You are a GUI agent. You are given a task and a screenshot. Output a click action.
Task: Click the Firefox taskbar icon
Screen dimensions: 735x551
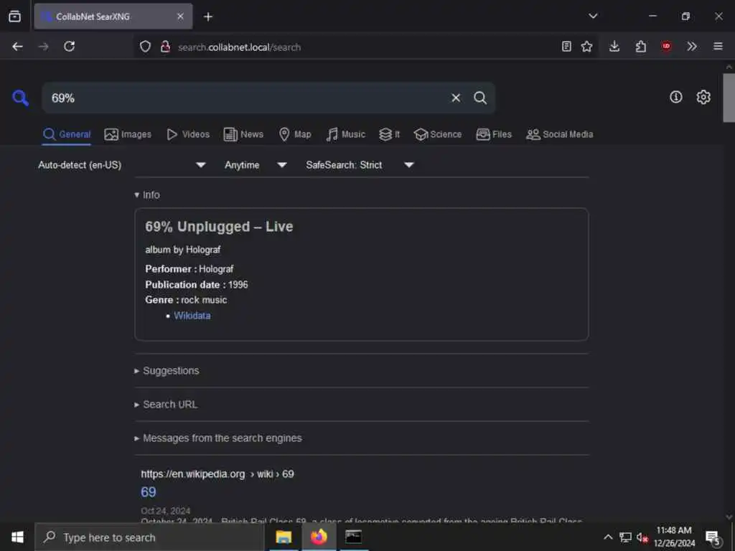[319, 537]
